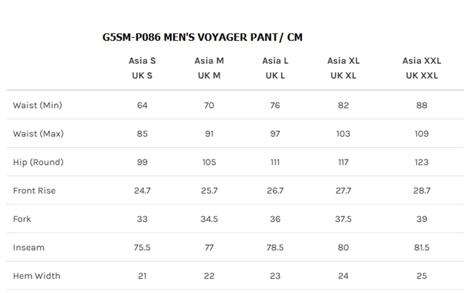Image resolution: width=467 pixels, height=293 pixels.
Task: Select the Asia M column header
Action: coord(209,61)
